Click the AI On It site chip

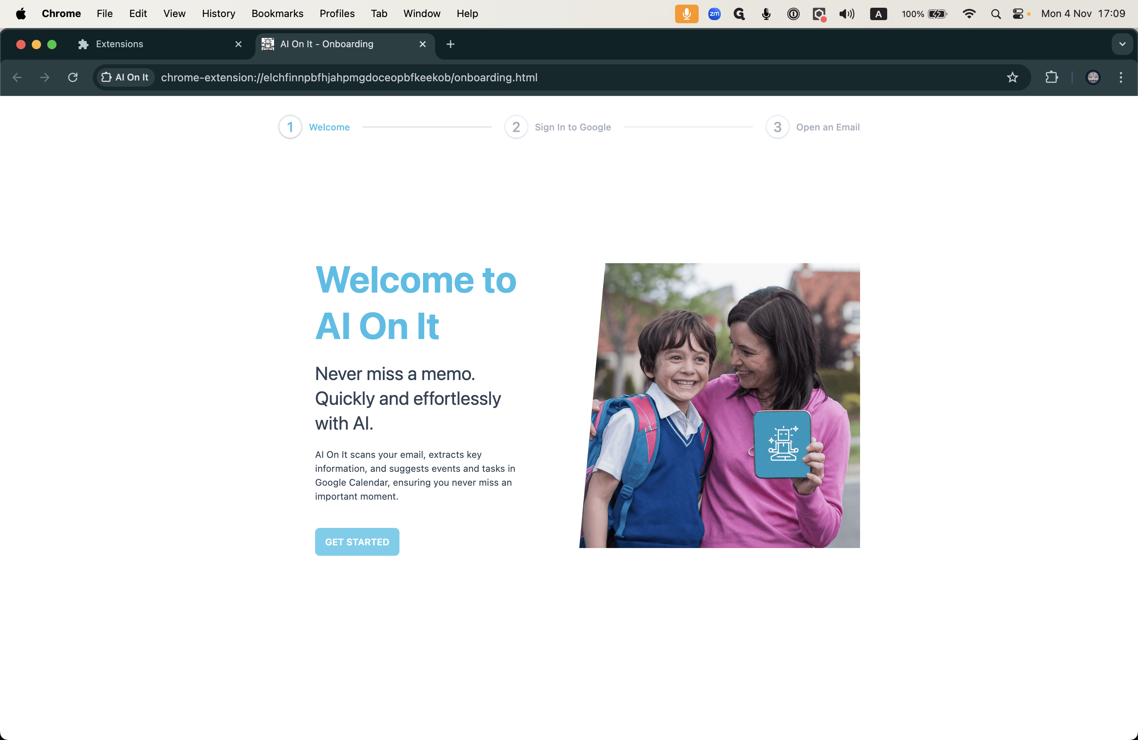[125, 77]
